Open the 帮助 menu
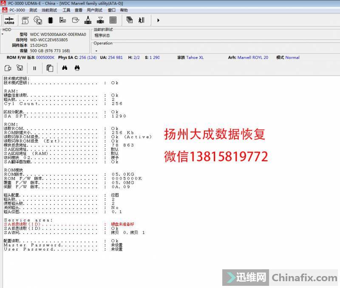340x288 pixels. click(124, 10)
